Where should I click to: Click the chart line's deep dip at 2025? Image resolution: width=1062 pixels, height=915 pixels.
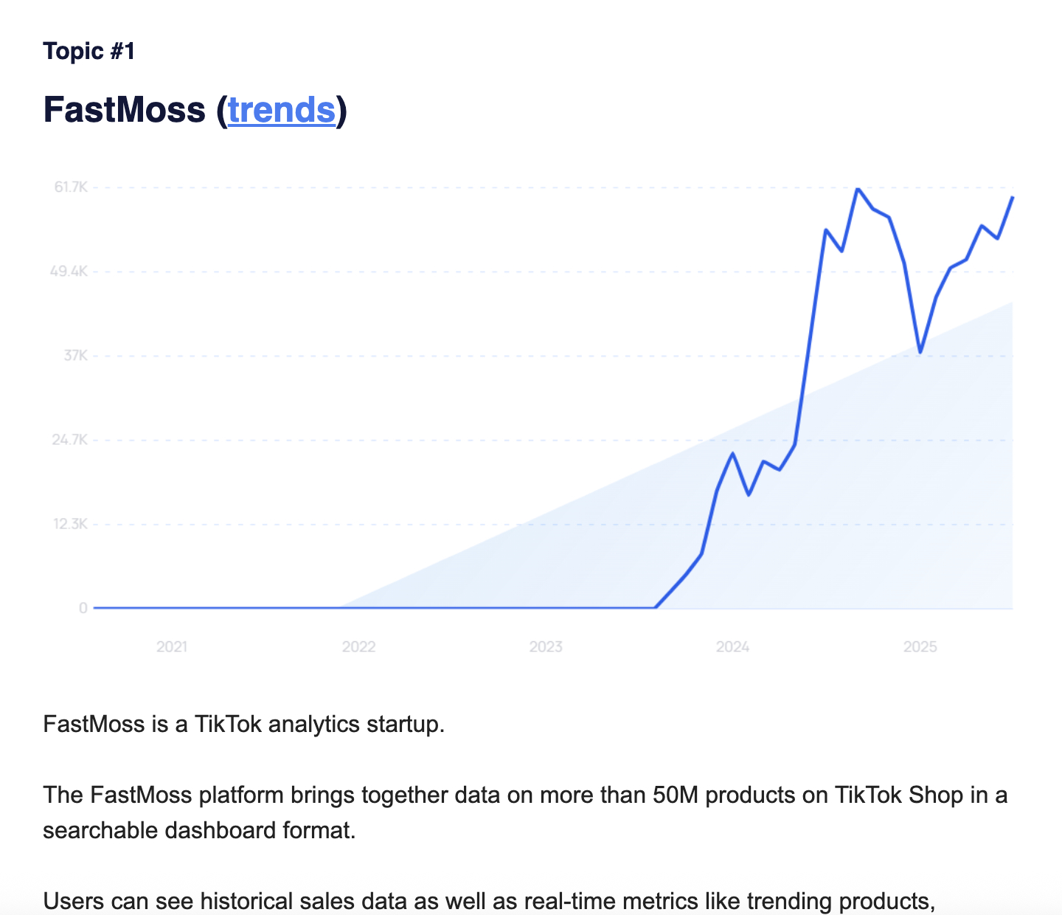pos(920,352)
